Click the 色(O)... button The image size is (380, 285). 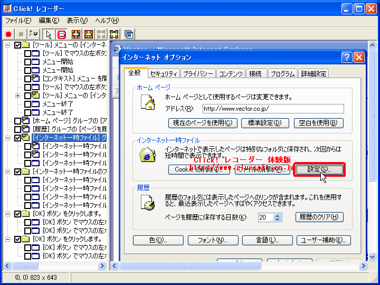coord(158,241)
